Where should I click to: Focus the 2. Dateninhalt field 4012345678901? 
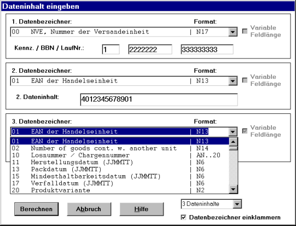(x=159, y=100)
